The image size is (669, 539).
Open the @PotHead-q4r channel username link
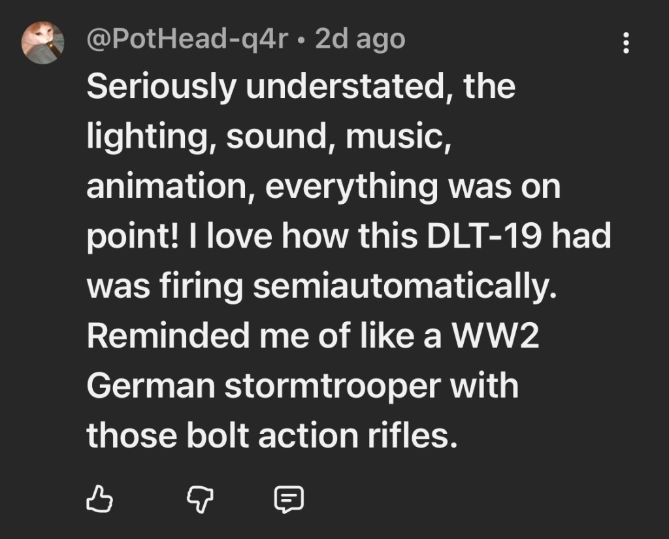[x=187, y=40]
